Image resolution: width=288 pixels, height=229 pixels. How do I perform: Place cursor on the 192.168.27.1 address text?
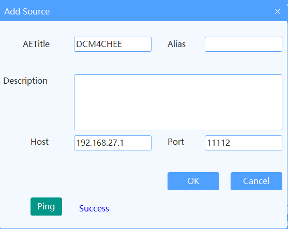click(100, 143)
